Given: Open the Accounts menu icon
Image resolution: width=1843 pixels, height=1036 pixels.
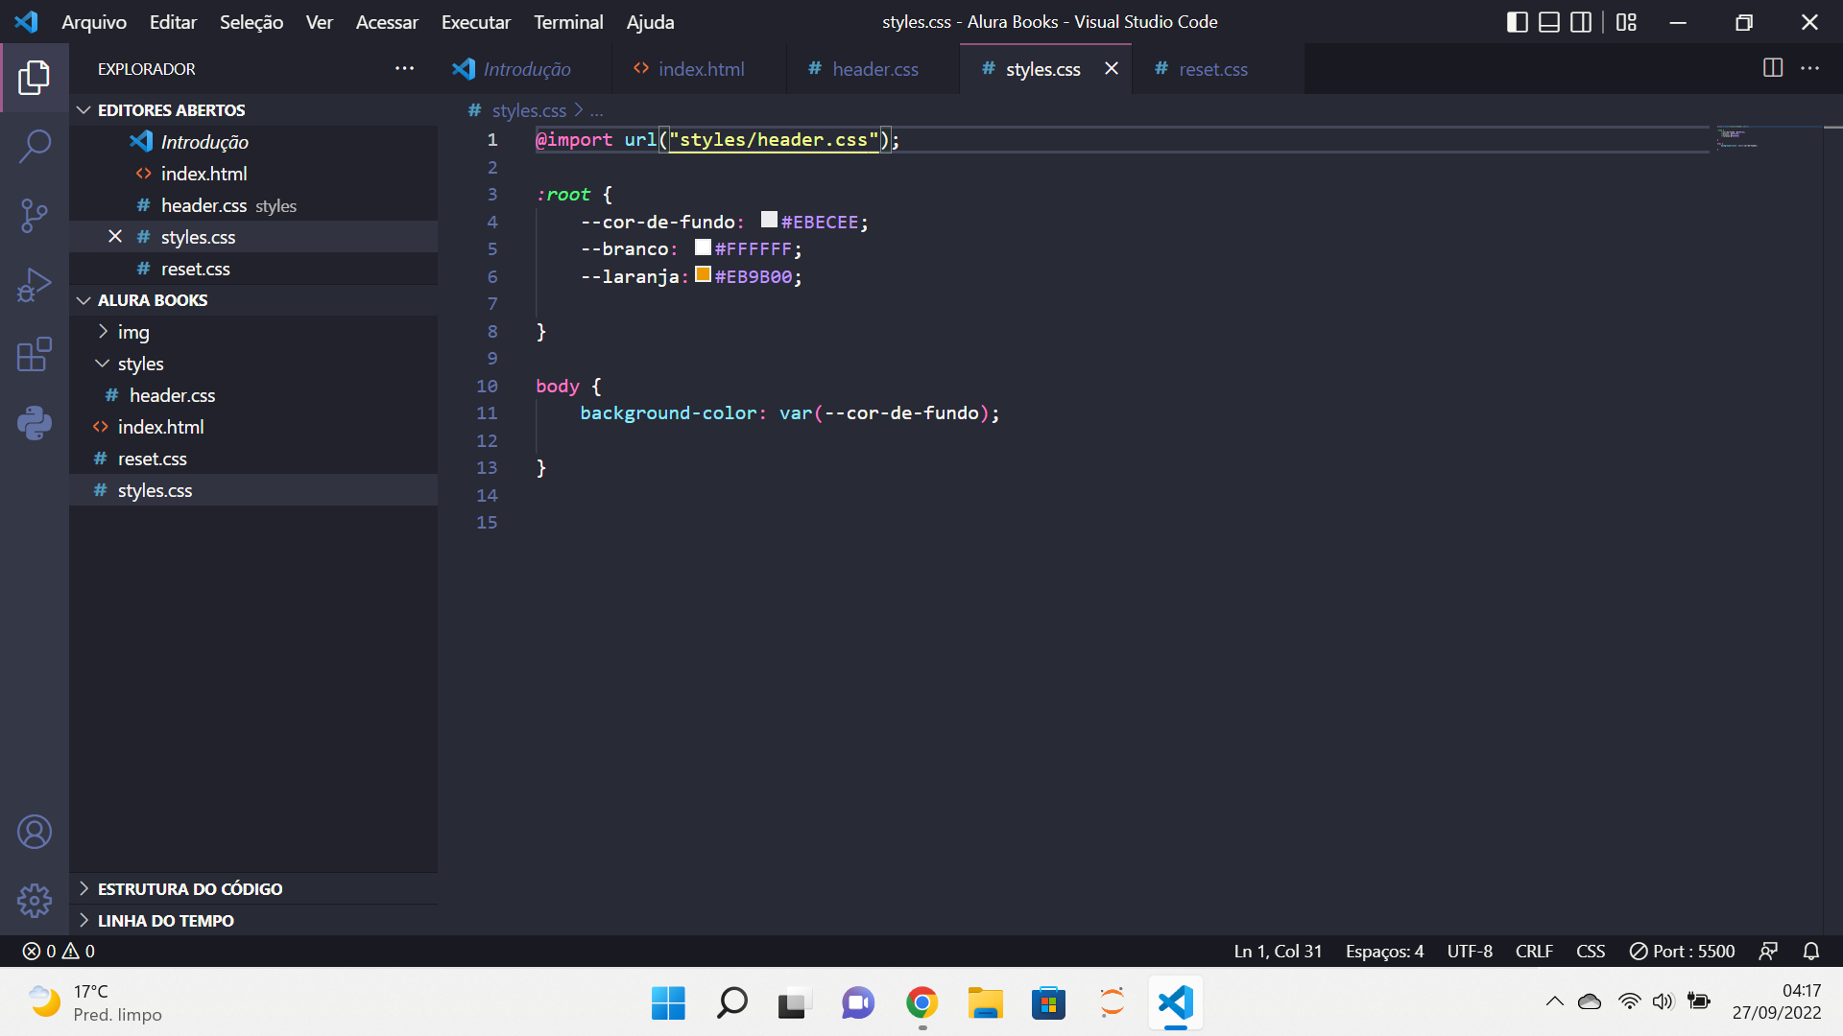Looking at the screenshot, I should [x=35, y=832].
